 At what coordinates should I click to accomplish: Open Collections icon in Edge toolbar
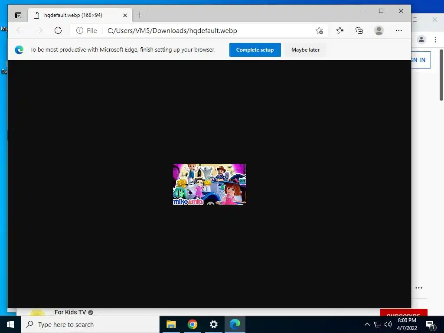359,30
